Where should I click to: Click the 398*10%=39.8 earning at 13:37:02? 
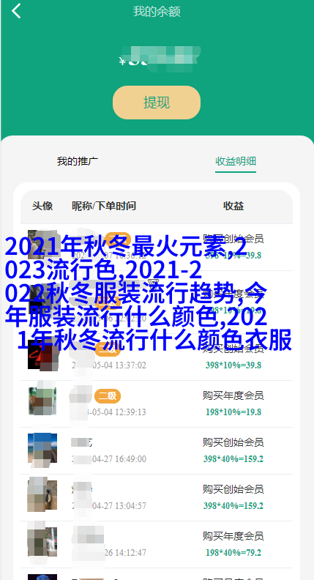coord(233,365)
